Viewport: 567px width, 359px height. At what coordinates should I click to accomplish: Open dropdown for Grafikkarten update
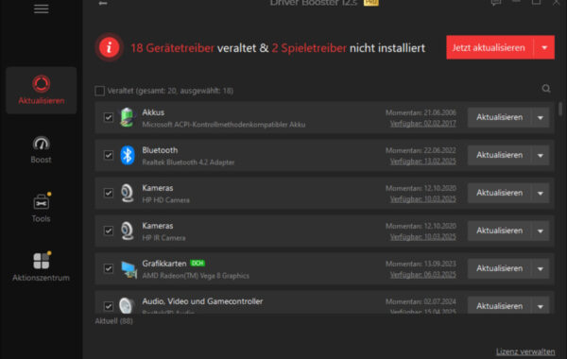(x=541, y=268)
